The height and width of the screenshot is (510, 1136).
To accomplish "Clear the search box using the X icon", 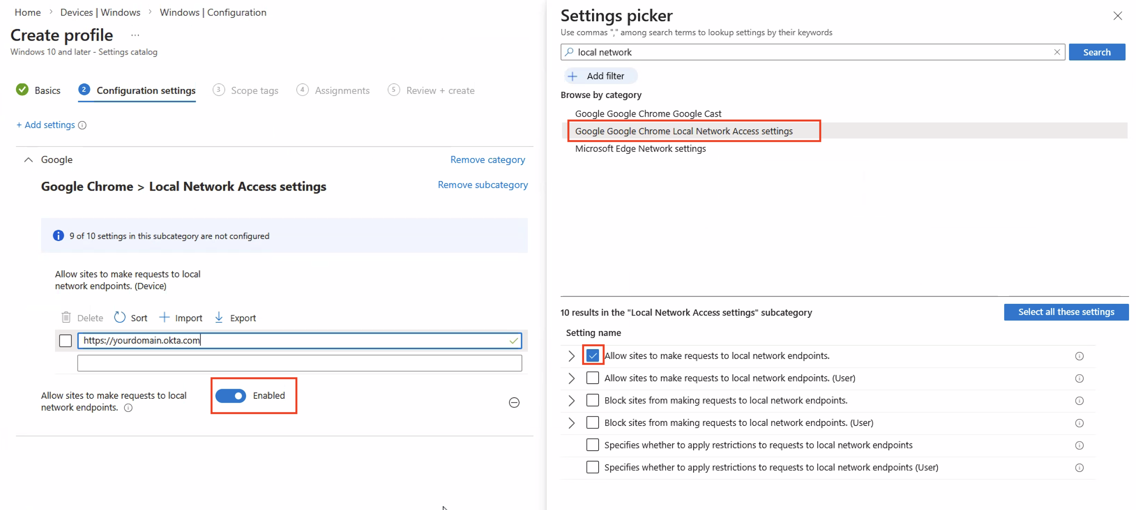I will [1057, 52].
